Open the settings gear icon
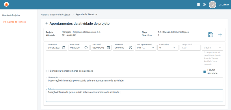Screen dimensions: 231x110 [204, 5]
